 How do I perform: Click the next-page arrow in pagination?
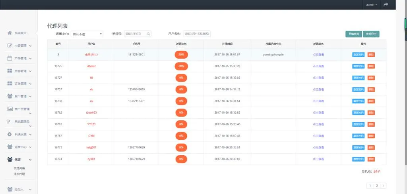tap(384, 185)
